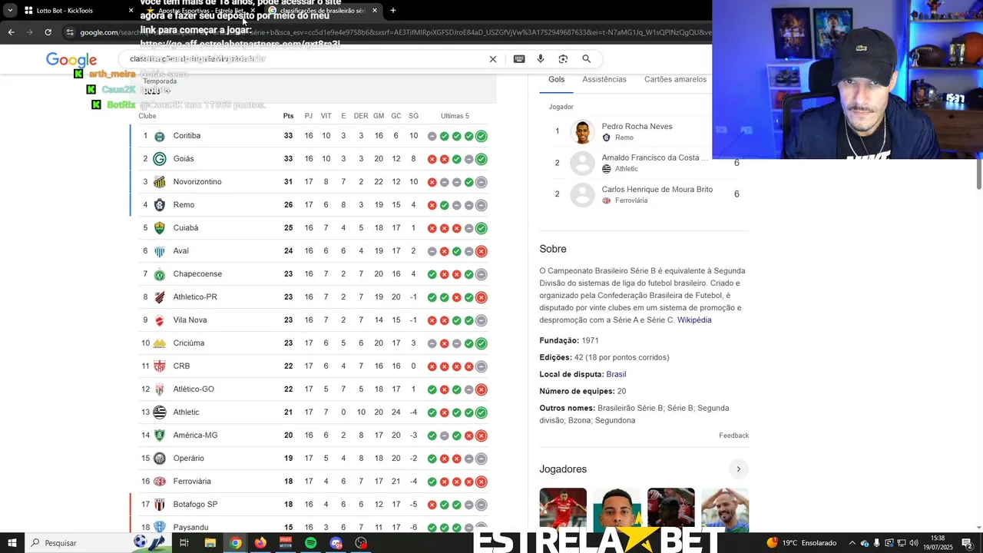Open site information icon in address bar

tap(70, 32)
